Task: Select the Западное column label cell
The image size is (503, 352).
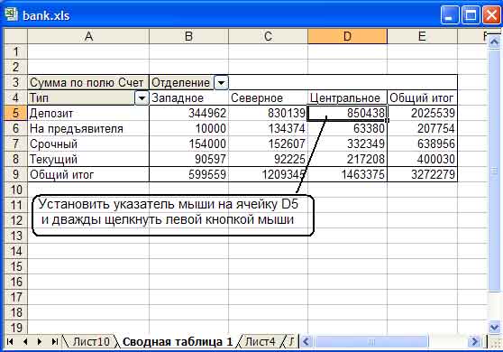Action: (x=189, y=98)
